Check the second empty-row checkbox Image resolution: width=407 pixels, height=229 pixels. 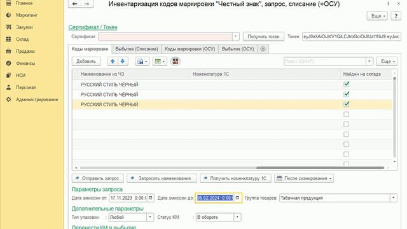tap(346, 125)
